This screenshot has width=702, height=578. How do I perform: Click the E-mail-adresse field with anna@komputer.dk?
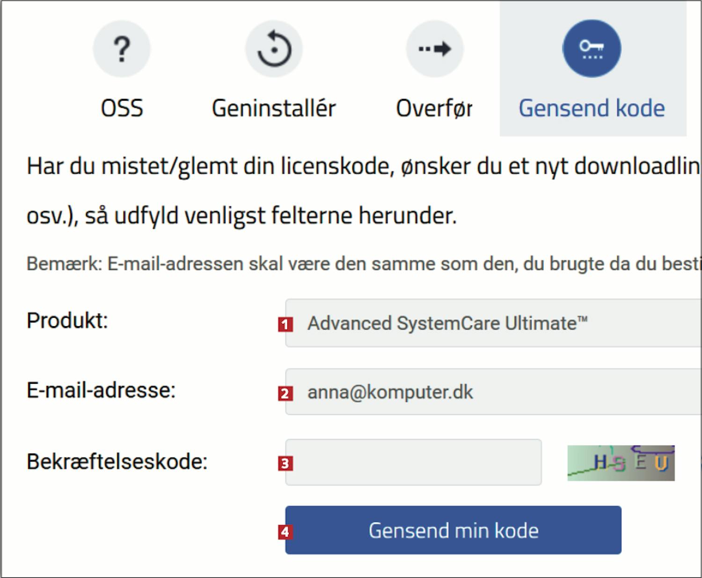pyautogui.click(x=493, y=392)
